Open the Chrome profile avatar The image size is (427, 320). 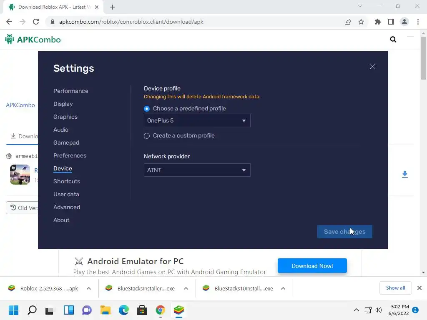(404, 22)
